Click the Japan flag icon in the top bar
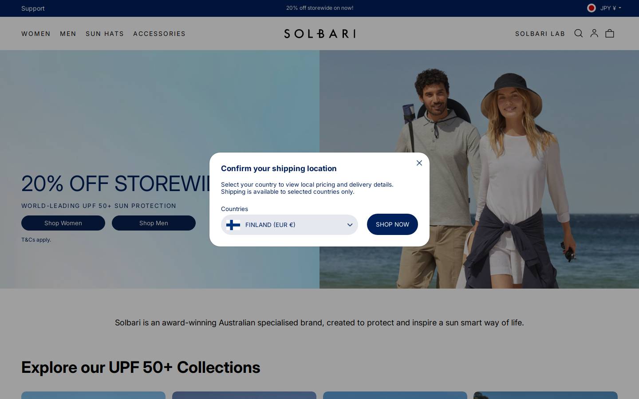The image size is (639, 399). coord(592,8)
